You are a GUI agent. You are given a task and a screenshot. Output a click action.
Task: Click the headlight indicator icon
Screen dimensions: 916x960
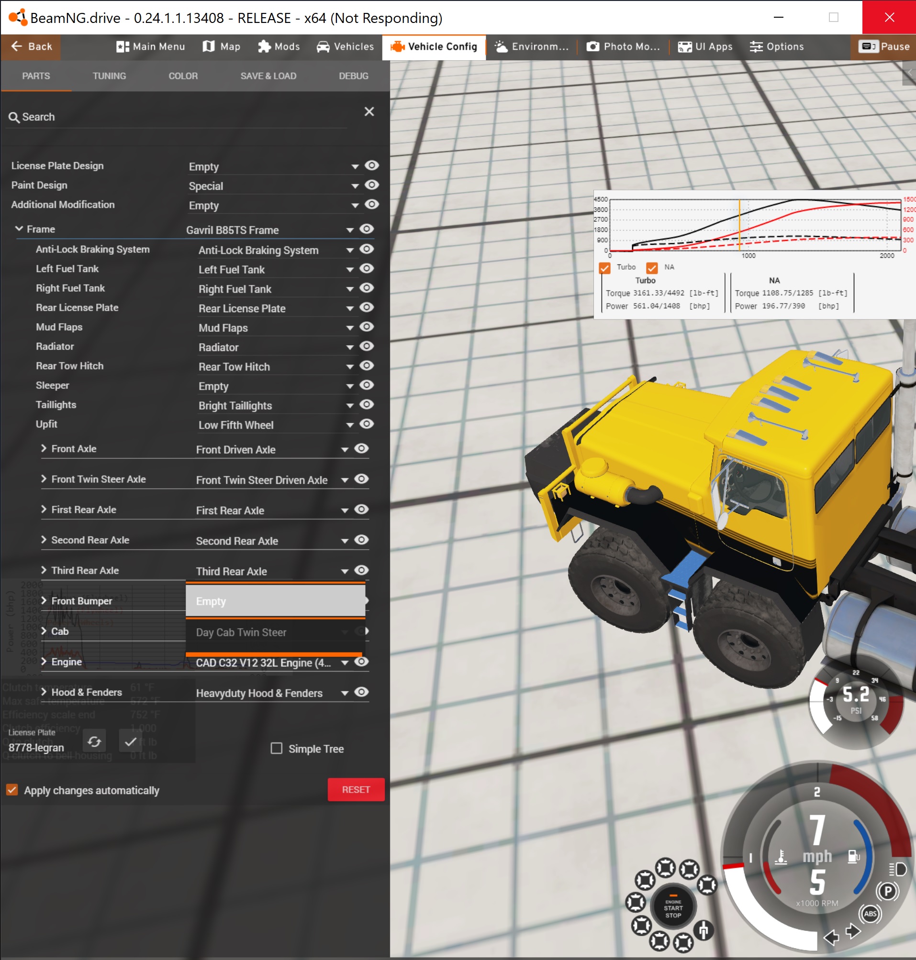coord(897,869)
